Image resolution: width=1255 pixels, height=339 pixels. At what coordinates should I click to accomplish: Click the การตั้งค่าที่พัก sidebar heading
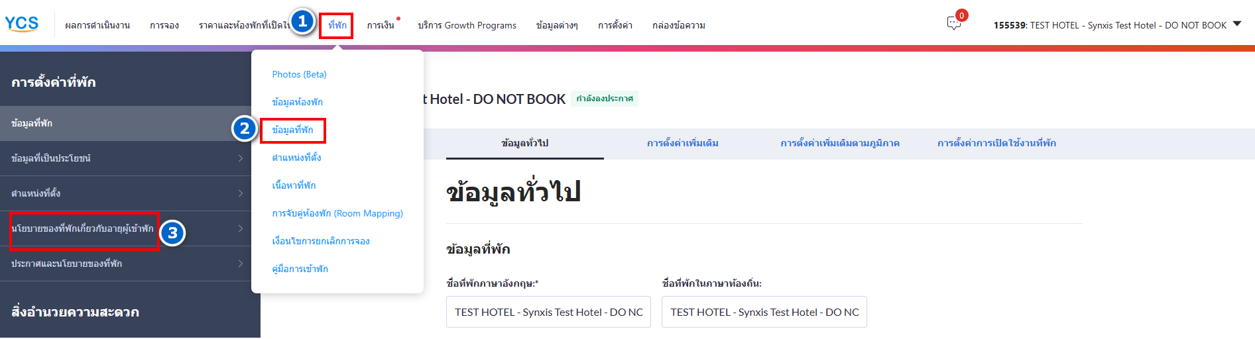(x=54, y=82)
